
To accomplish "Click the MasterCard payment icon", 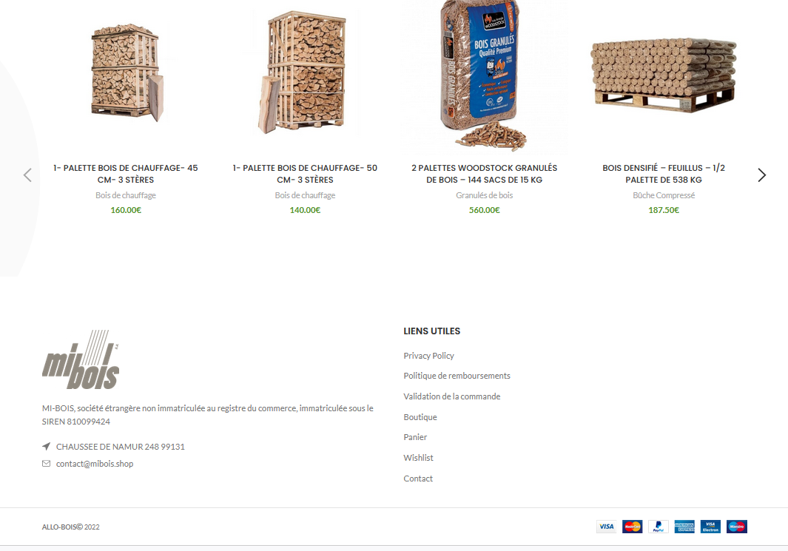I will coord(632,527).
